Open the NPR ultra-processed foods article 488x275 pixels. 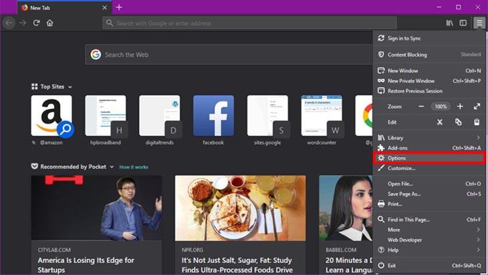[x=240, y=225]
